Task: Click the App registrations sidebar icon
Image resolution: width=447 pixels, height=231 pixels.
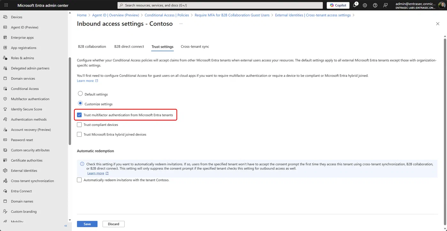Action: (5, 47)
